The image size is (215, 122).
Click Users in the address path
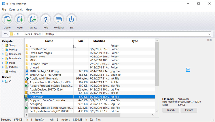pos(27,34)
